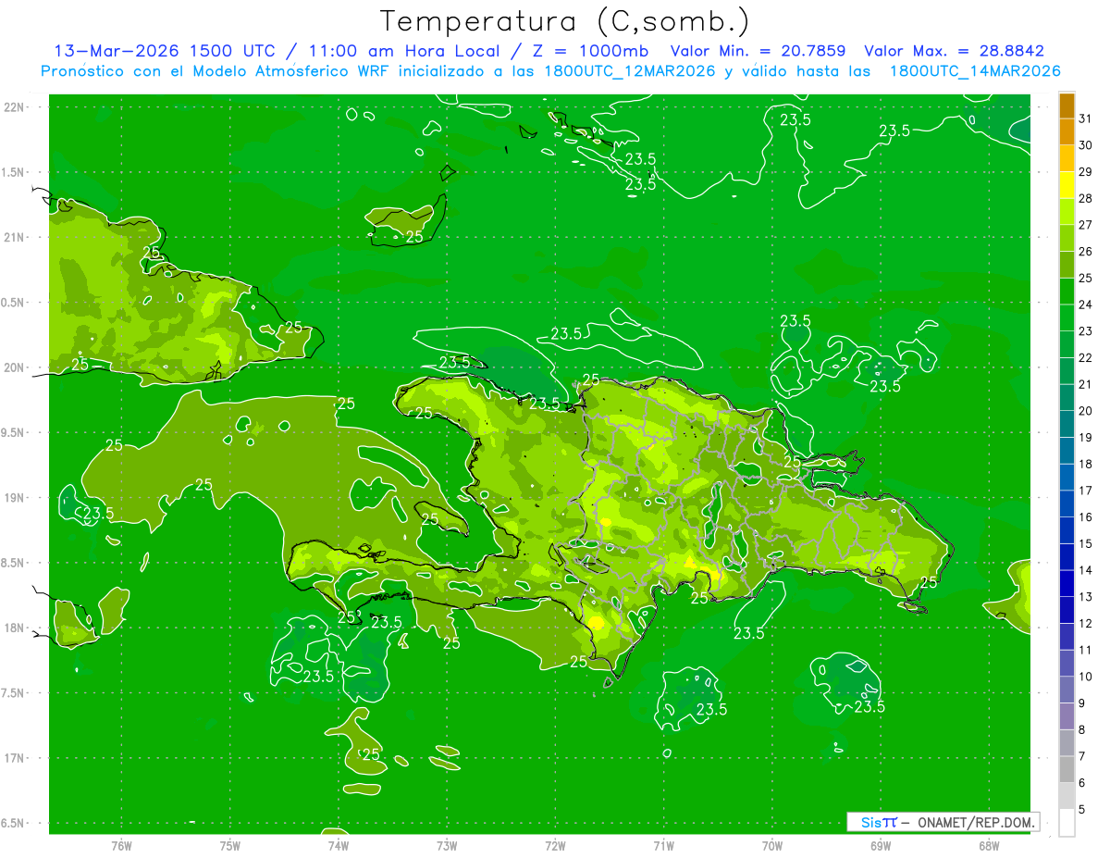Click the '76W' longitude axis label
1110x858 pixels.
click(x=121, y=845)
